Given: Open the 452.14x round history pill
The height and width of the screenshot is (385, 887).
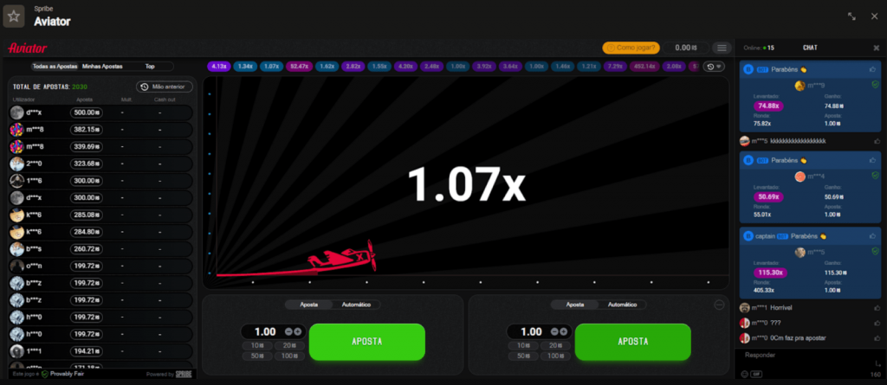Looking at the screenshot, I should tap(644, 67).
